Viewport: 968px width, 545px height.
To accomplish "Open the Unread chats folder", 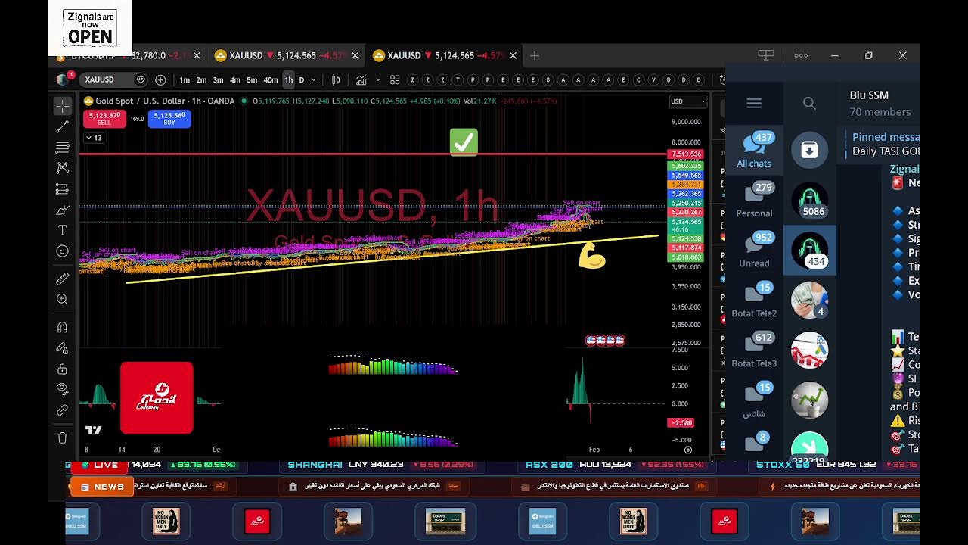I will click(x=754, y=250).
